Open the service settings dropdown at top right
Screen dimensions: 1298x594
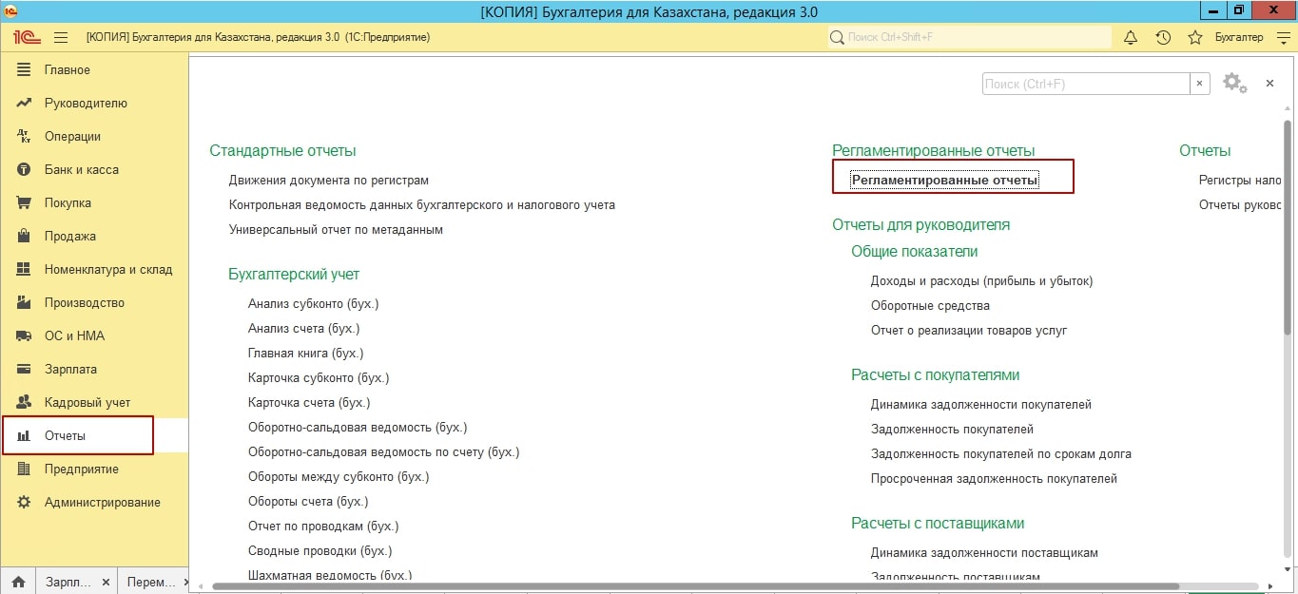[x=1284, y=37]
